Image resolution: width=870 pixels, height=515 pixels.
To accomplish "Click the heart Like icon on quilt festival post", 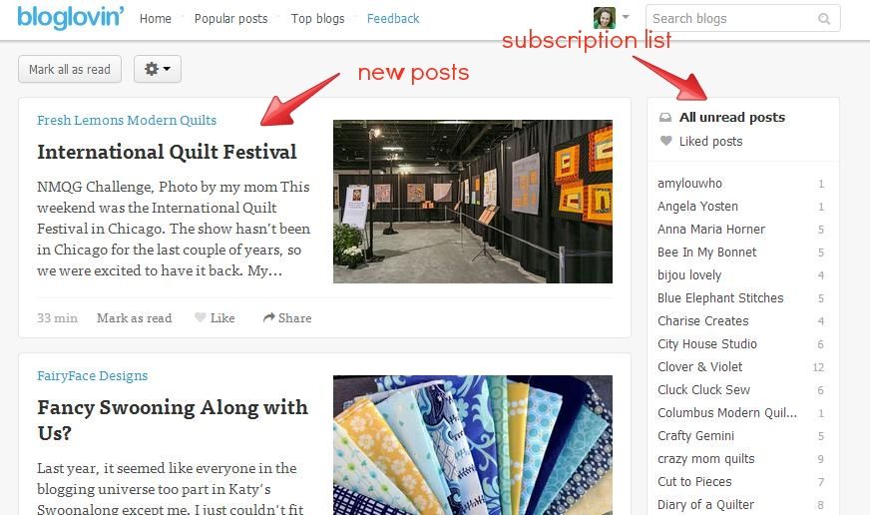I will (201, 317).
